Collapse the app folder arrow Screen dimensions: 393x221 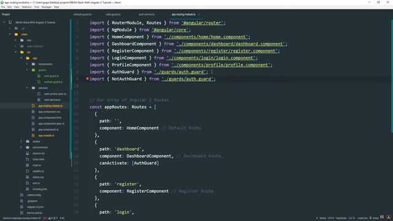click(21, 58)
